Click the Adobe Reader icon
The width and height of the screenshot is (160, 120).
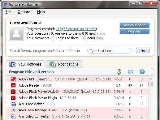pos(13,85)
